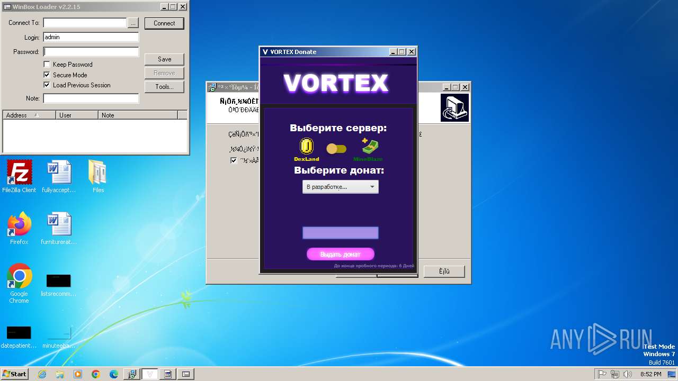
Task: Maximize the VORTEX Donate window
Action: [402, 52]
